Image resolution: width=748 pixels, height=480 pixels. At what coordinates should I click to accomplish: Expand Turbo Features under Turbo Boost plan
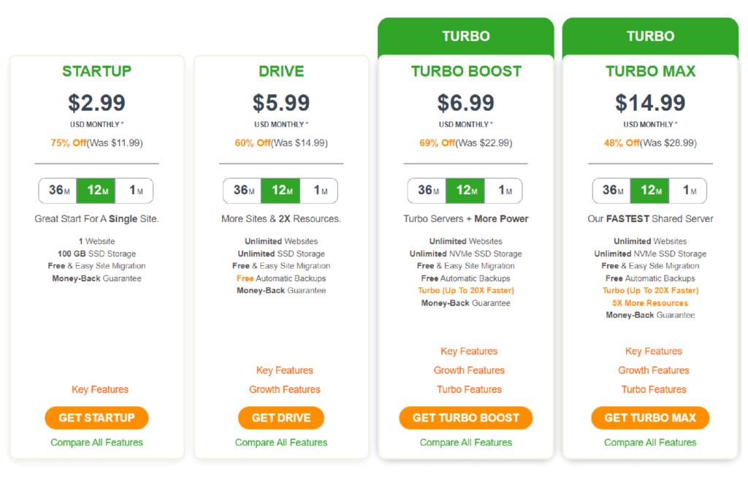(x=469, y=389)
